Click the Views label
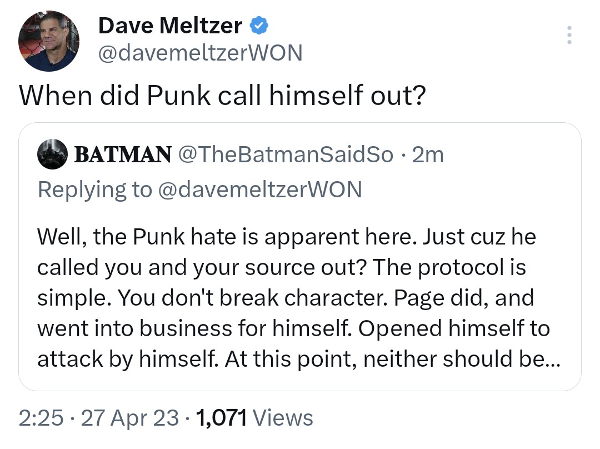Viewport: 600px width, 449px height. click(282, 418)
